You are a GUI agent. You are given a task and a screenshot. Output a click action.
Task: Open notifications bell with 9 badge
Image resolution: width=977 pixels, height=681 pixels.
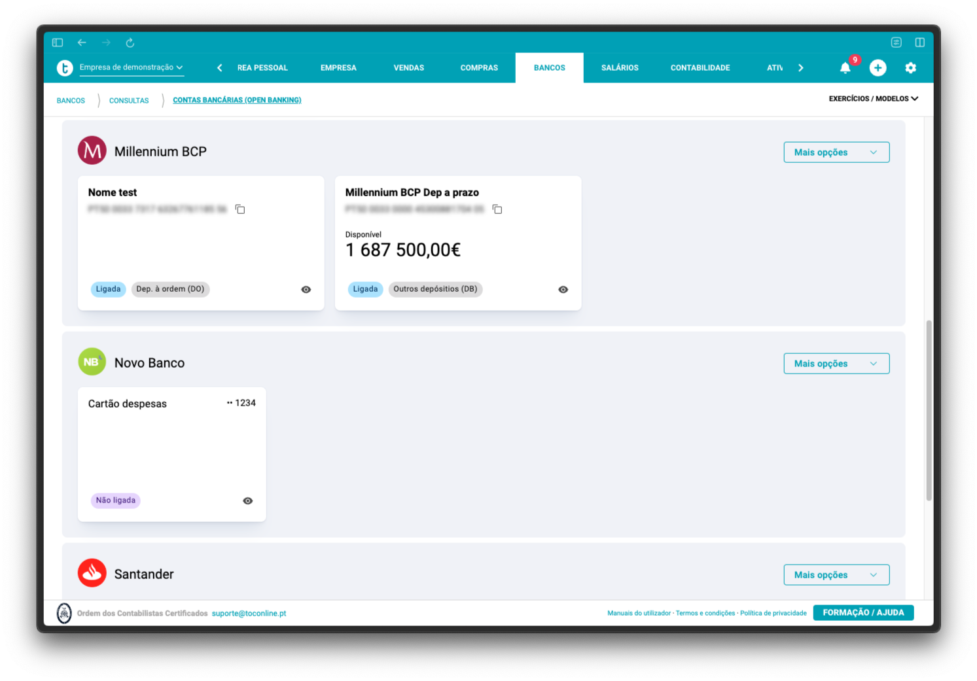click(x=845, y=67)
